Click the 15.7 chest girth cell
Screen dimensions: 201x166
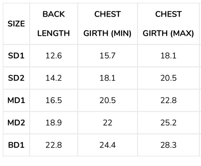pyautogui.click(x=108, y=56)
